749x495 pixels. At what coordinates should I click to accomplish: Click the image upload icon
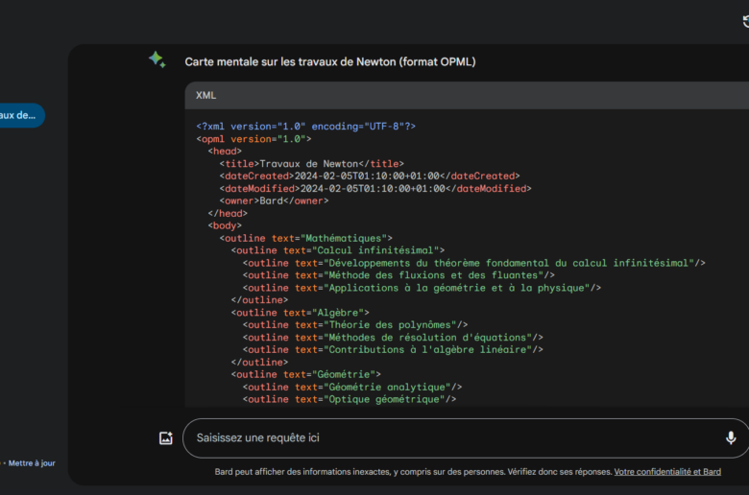coord(166,438)
